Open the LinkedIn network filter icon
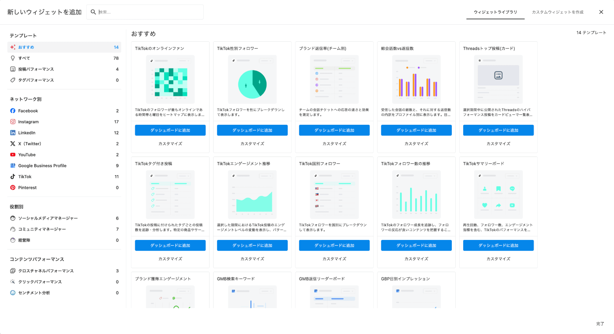The height and width of the screenshot is (334, 614). pyautogui.click(x=13, y=133)
